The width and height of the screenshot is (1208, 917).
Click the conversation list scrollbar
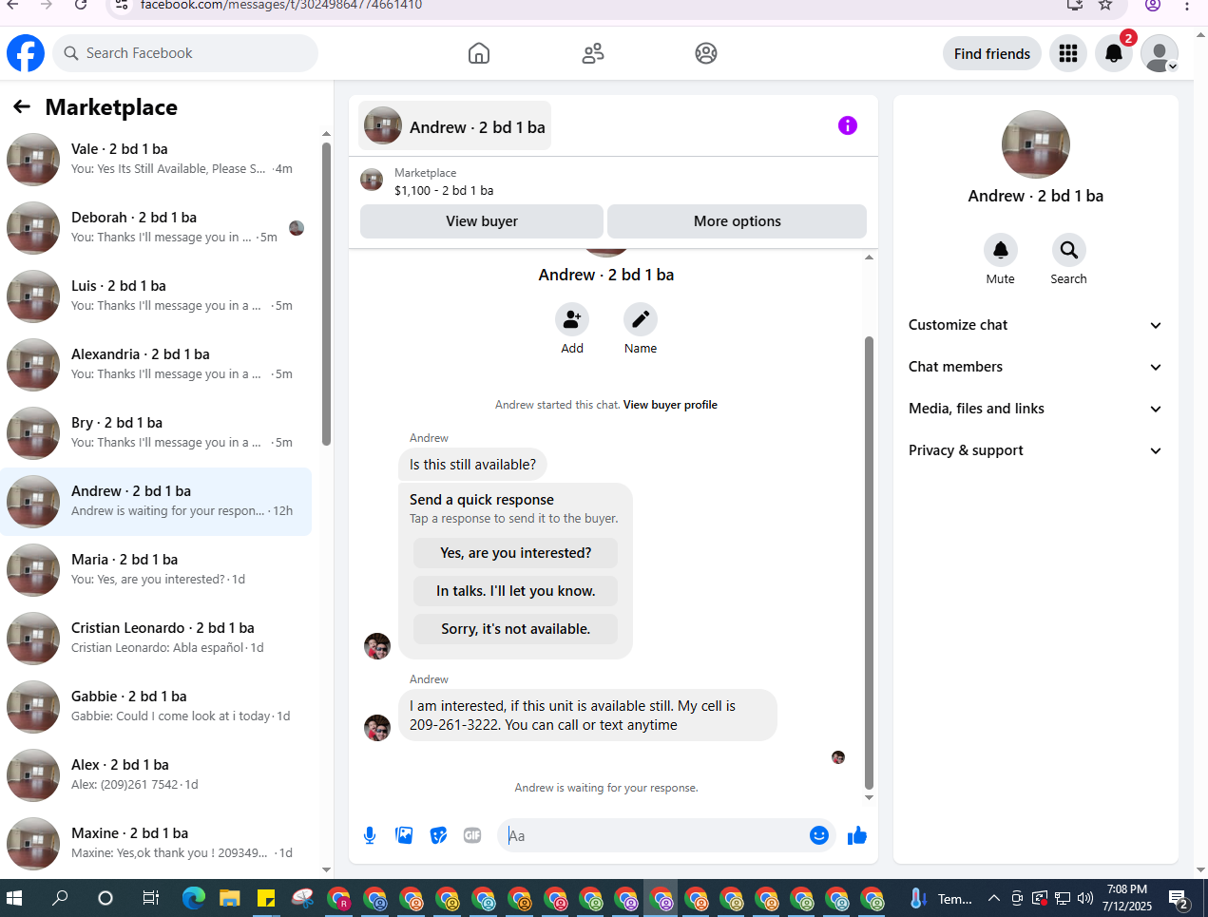coord(326,294)
